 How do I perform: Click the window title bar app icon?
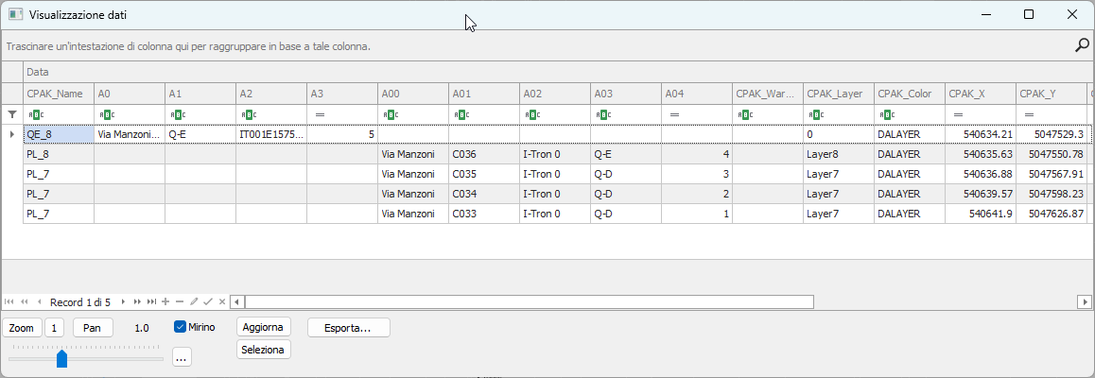[x=15, y=14]
